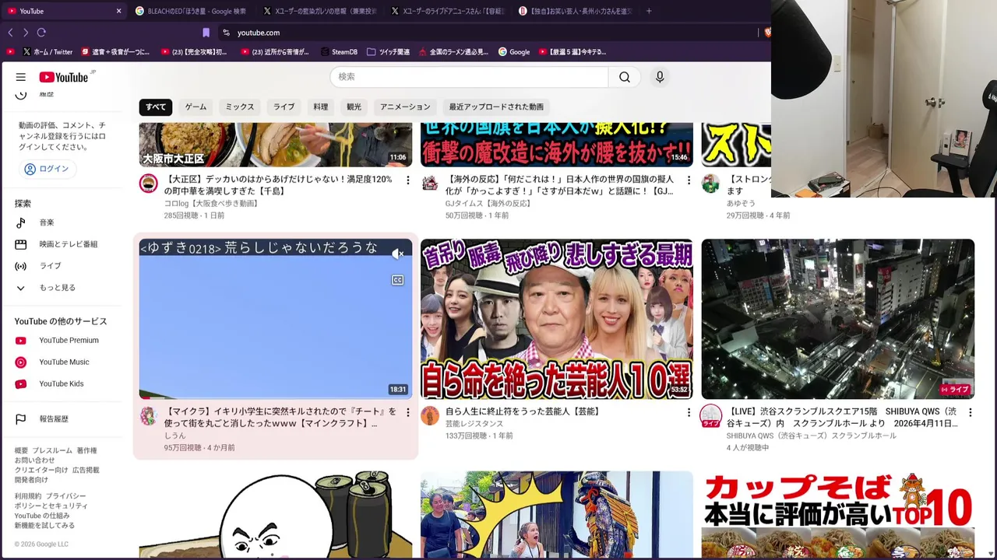
Task: Select the 観光 filter chip
Action: pyautogui.click(x=354, y=107)
